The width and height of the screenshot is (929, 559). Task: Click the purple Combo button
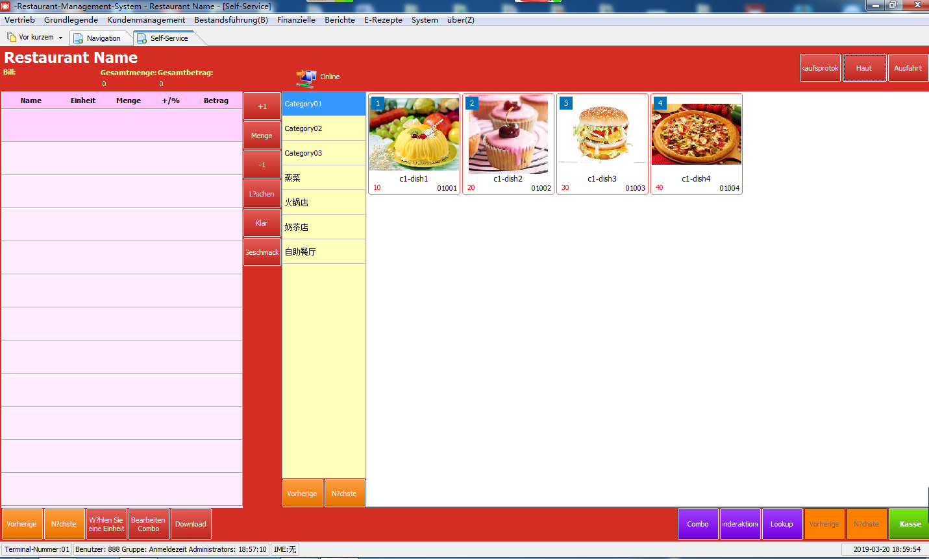click(698, 524)
